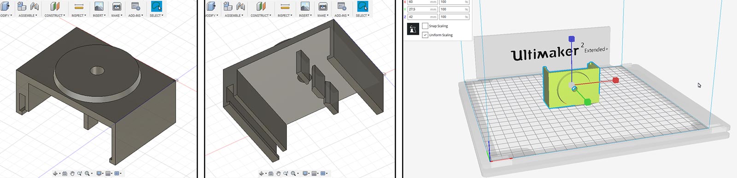Open ASSEMBLE menu in underside-view Fusion window
Image resolution: width=737 pixels, height=178 pixels.
pyautogui.click(x=234, y=16)
